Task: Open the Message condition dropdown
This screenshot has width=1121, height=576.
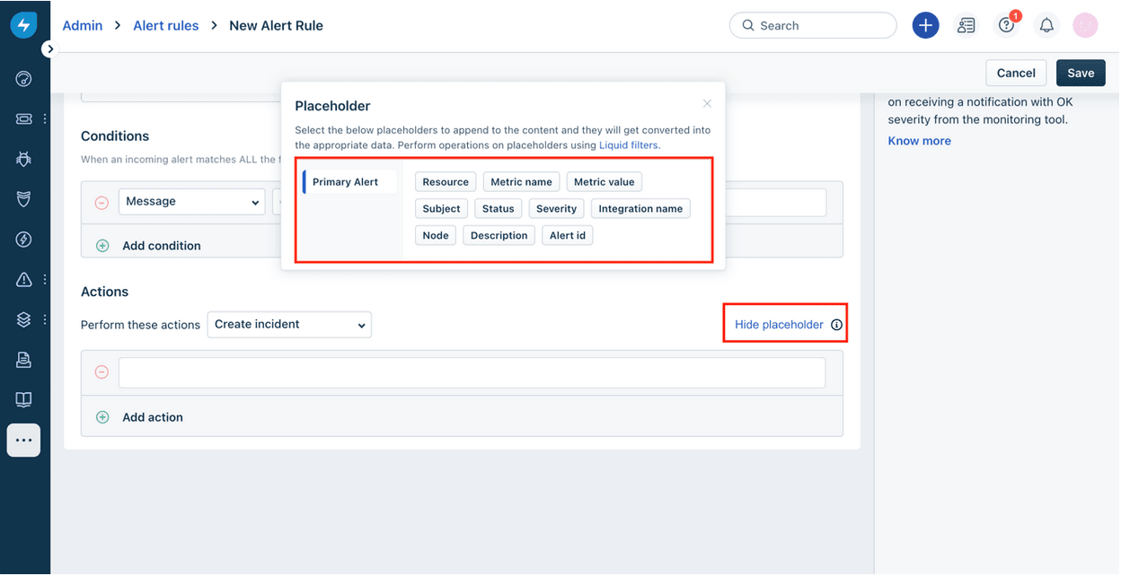Action: click(x=191, y=202)
